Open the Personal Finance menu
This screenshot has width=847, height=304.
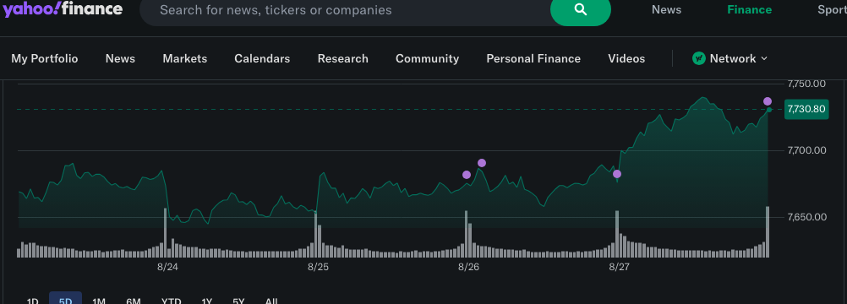(533, 58)
